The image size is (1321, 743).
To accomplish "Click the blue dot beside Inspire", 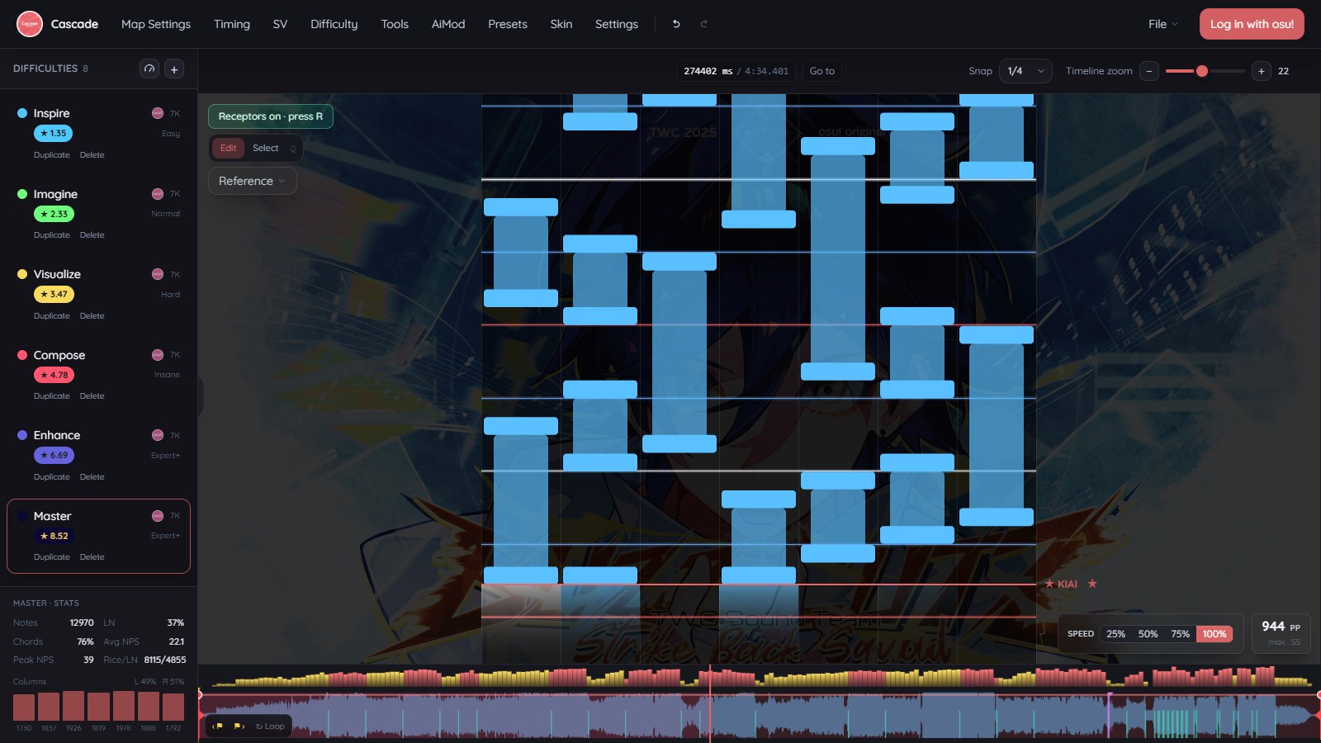I will pyautogui.click(x=22, y=113).
